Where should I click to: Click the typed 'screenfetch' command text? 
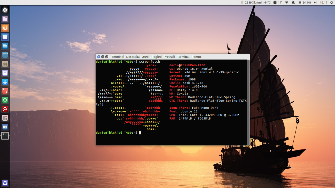pos(149,62)
